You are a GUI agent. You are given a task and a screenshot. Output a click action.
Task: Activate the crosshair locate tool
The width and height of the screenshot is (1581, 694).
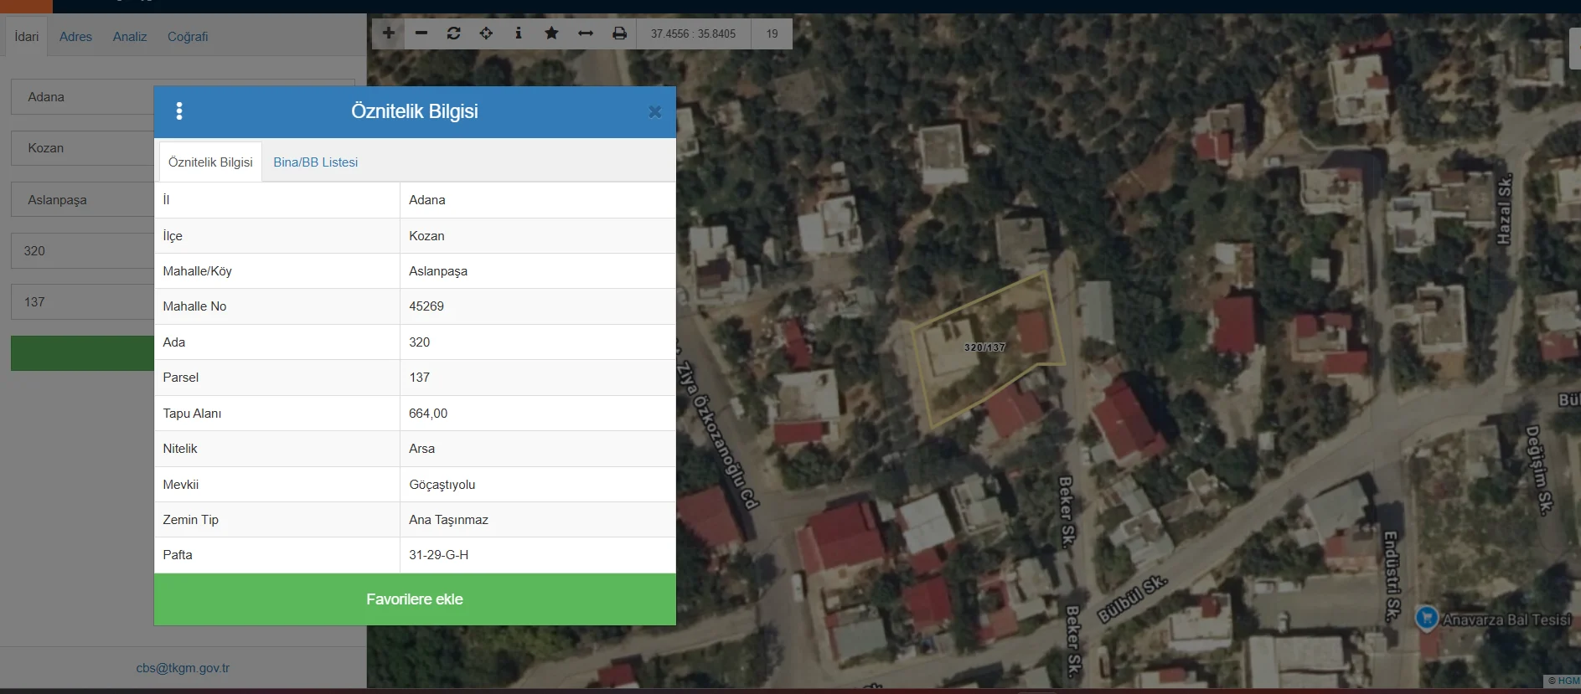[x=486, y=33]
